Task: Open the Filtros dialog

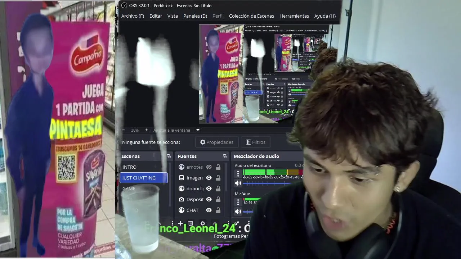Action: pos(255,142)
